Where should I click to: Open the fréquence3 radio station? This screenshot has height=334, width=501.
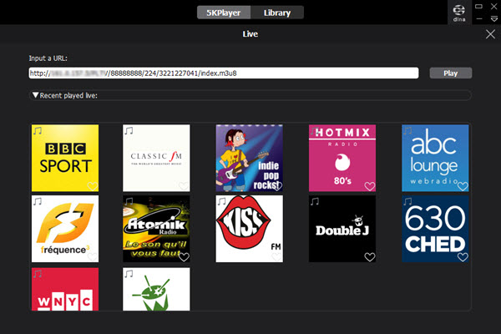65,229
